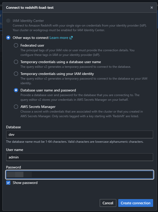Select the IAM Identity Center option
158x212 pixels.
pyautogui.click(x=9, y=21)
